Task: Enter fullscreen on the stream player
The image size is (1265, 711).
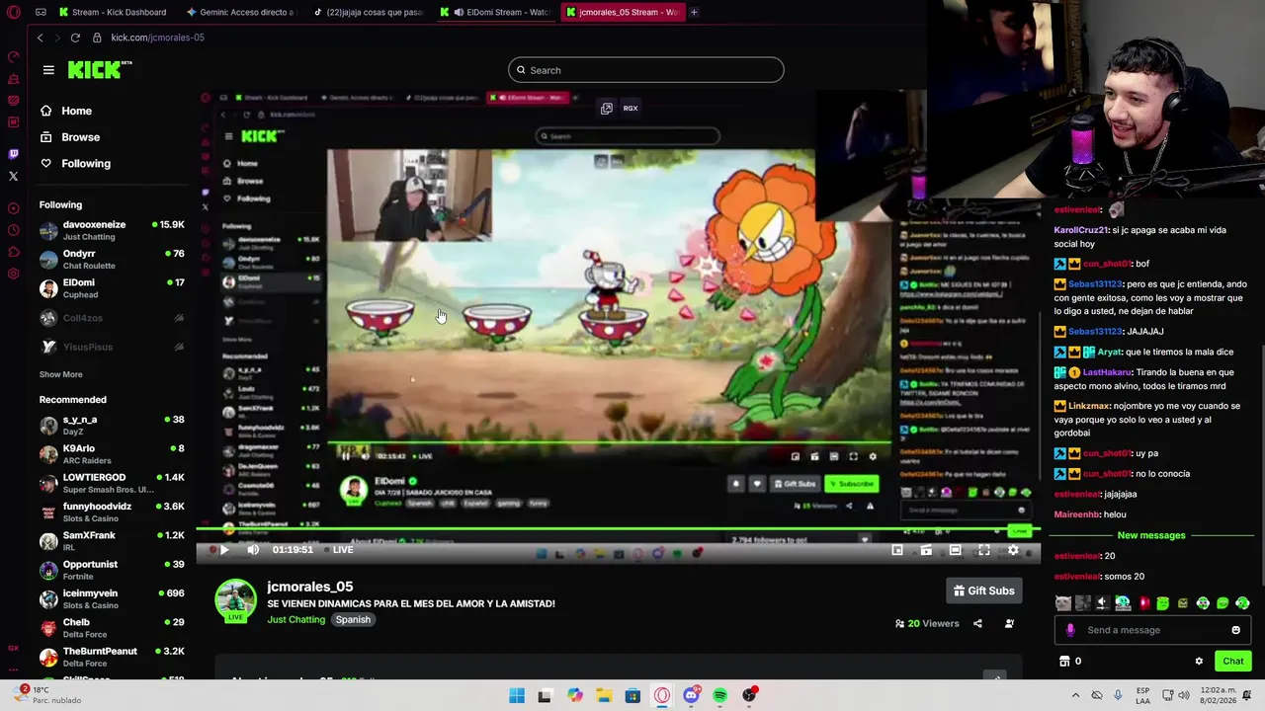Action: 984,550
